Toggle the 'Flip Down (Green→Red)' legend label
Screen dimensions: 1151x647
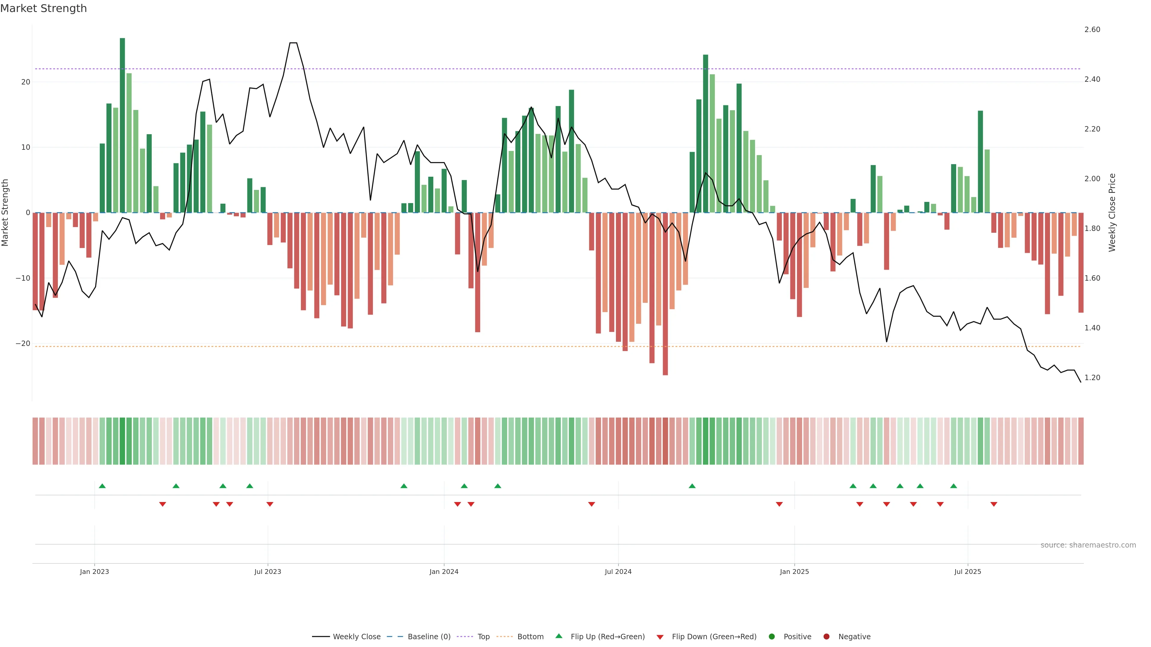point(714,637)
